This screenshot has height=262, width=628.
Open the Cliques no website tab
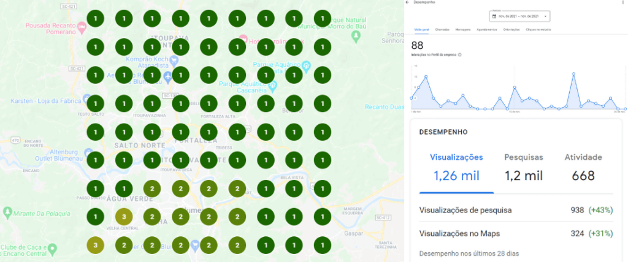538,29
